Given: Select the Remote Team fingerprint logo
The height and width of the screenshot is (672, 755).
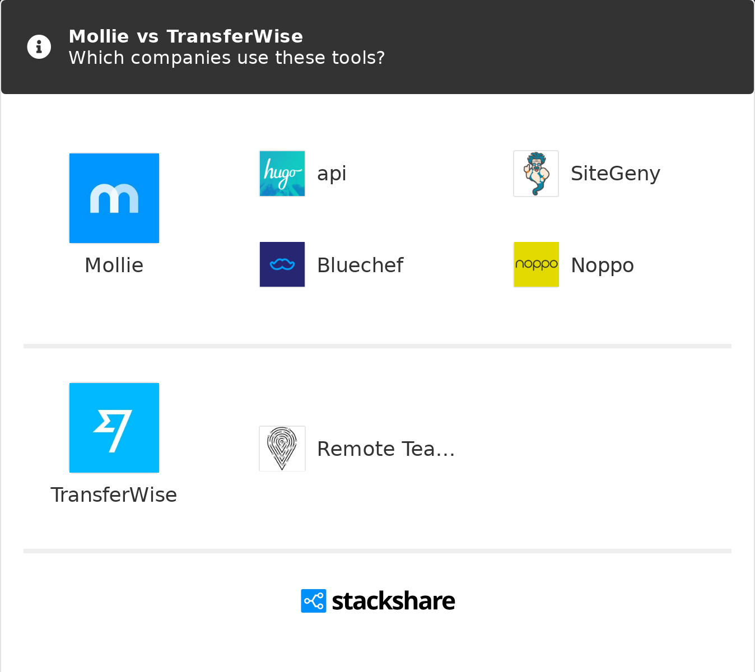Looking at the screenshot, I should 282,449.
